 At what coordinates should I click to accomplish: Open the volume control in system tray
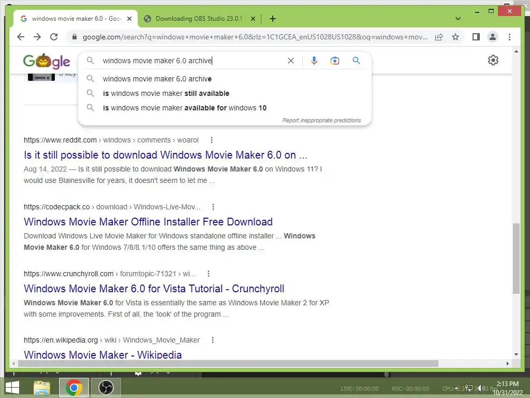pyautogui.click(x=482, y=388)
